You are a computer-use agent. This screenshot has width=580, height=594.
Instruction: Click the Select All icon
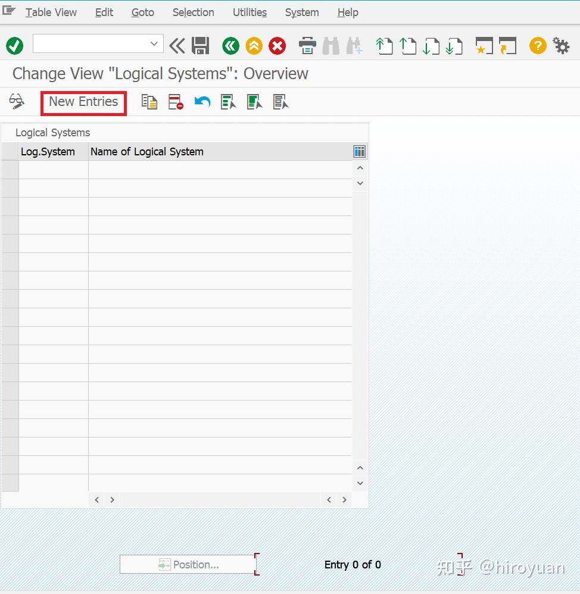point(228,102)
